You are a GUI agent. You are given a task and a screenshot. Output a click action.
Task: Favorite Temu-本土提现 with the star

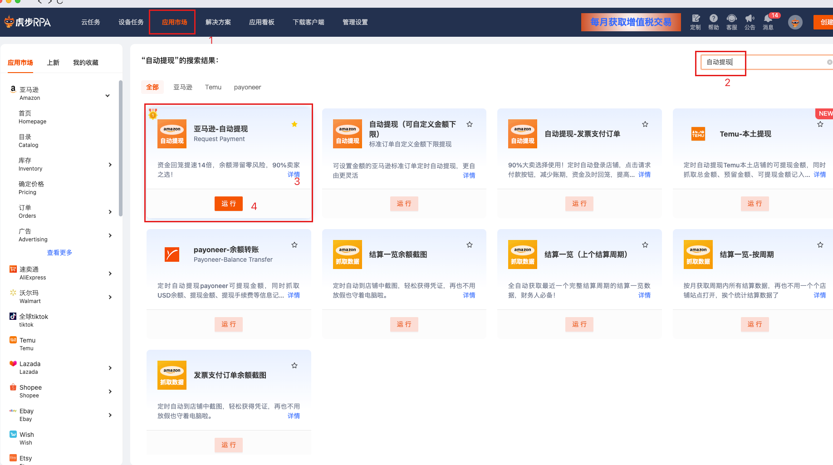[820, 124]
